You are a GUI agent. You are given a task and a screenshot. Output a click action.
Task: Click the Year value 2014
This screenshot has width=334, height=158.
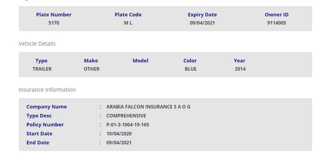pyautogui.click(x=240, y=69)
